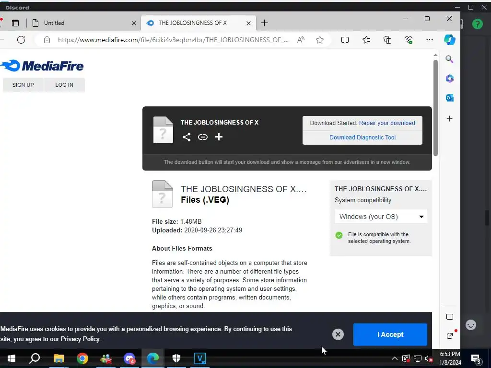Open a new browser tab
This screenshot has height=368, width=491.
click(264, 23)
